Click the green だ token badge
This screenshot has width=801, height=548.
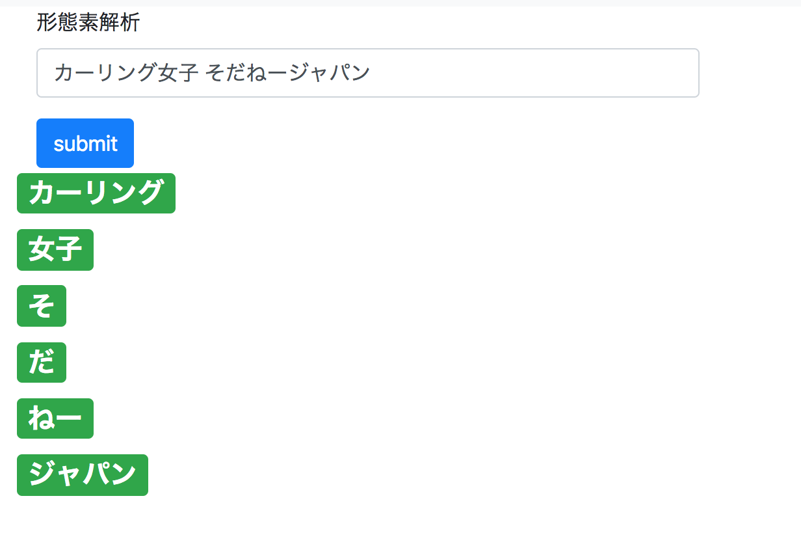[42, 363]
